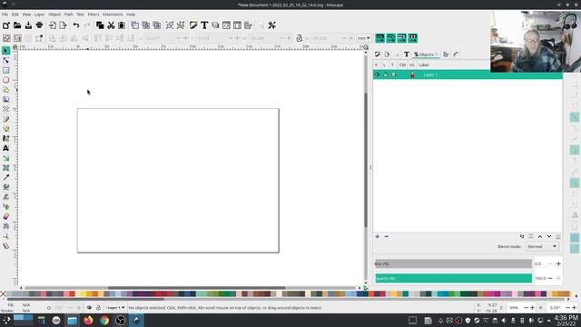
Task: Open a file with the folder icon
Action: pyautogui.click(x=17, y=25)
